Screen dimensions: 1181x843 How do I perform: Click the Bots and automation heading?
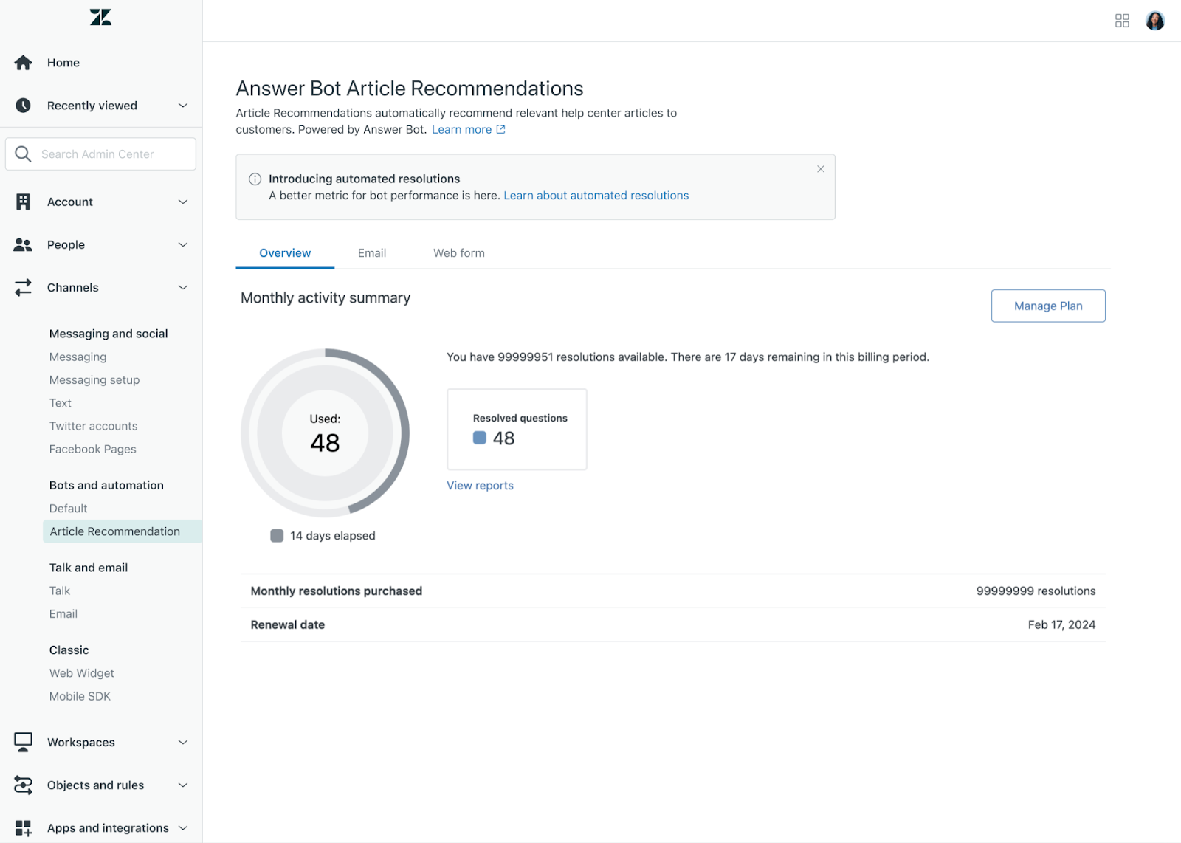coord(106,485)
